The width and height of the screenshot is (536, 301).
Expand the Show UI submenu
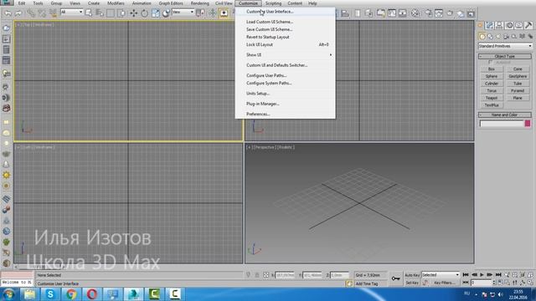pyautogui.click(x=286, y=54)
